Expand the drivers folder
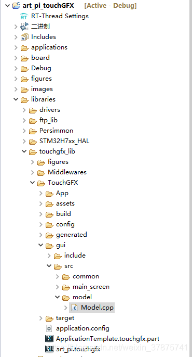This screenshot has height=357, width=192. pyautogui.click(x=24, y=110)
